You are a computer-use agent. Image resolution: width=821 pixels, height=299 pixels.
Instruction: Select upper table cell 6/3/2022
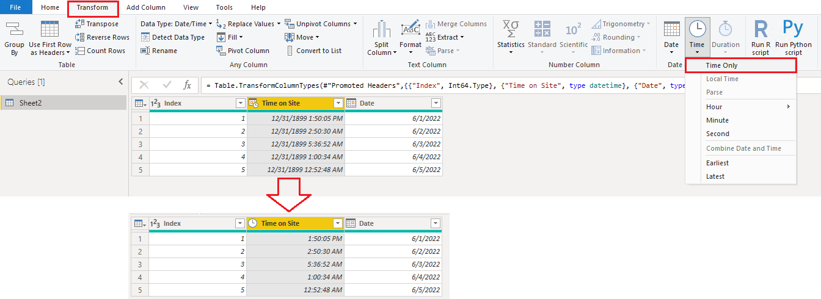pos(394,143)
